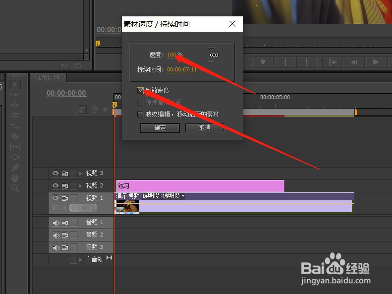Select the Rate Stretch tool
392x294 pixels.
click(15, 126)
